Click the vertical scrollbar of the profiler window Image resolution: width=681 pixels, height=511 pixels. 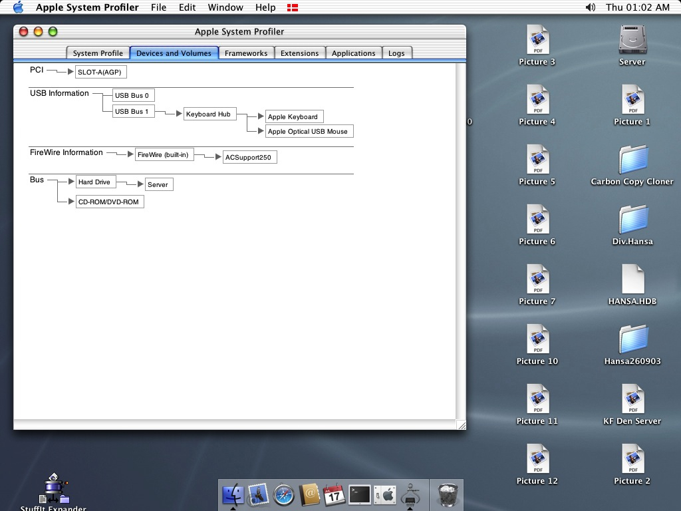coord(461,241)
